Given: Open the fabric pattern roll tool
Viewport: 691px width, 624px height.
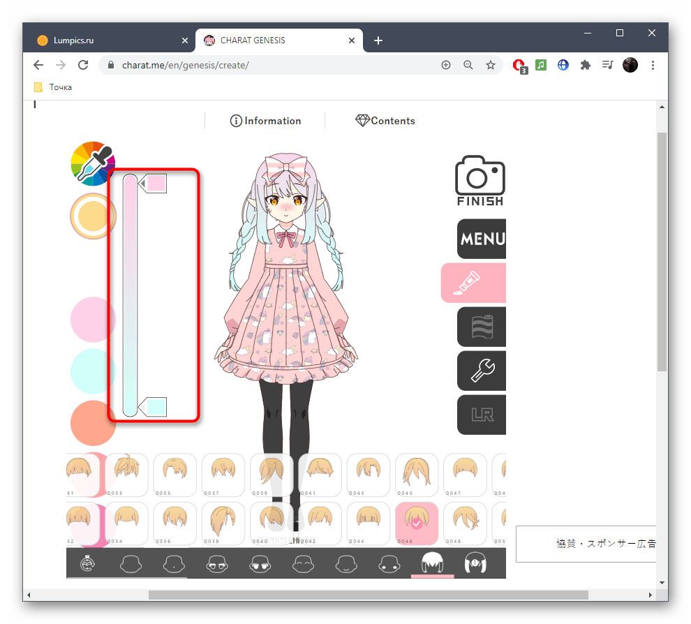Looking at the screenshot, I should (482, 327).
